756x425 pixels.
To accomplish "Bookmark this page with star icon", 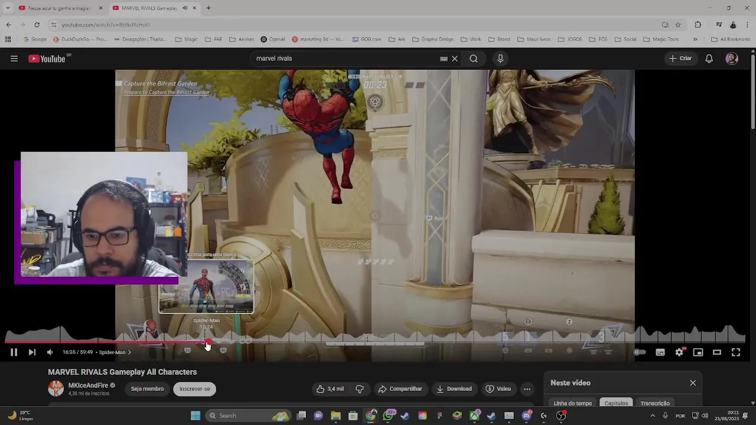I will point(678,25).
